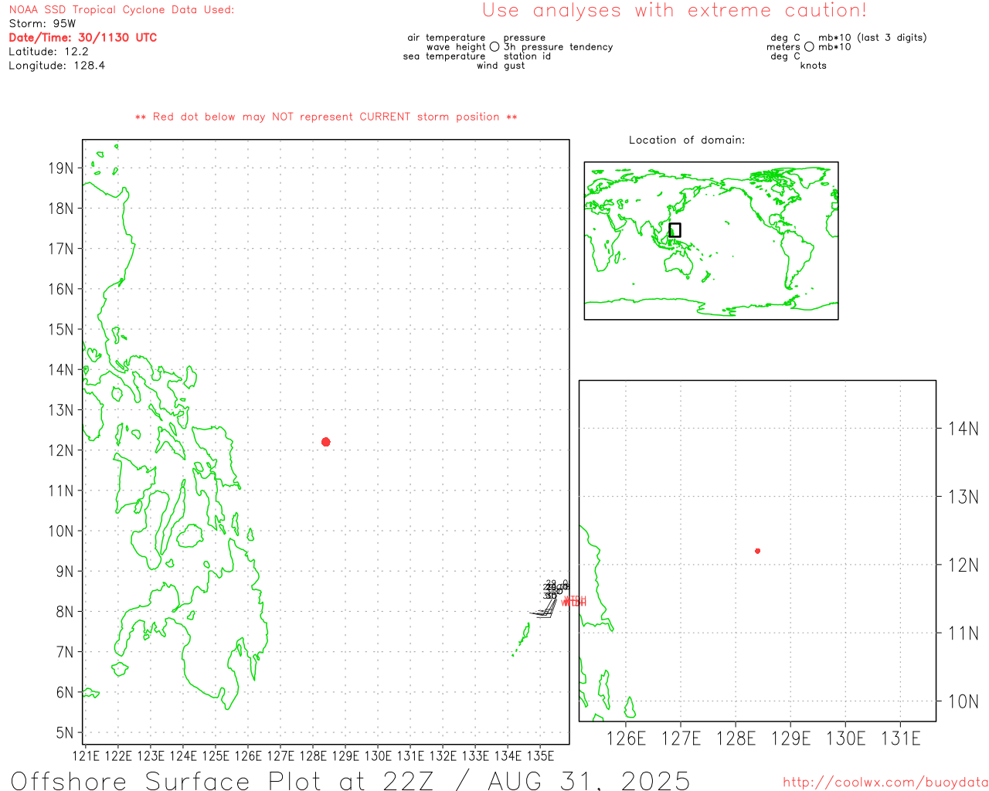Click the 'mb*10 (last 3 digits)' unit label
The height and width of the screenshot is (791, 989).
(x=872, y=38)
